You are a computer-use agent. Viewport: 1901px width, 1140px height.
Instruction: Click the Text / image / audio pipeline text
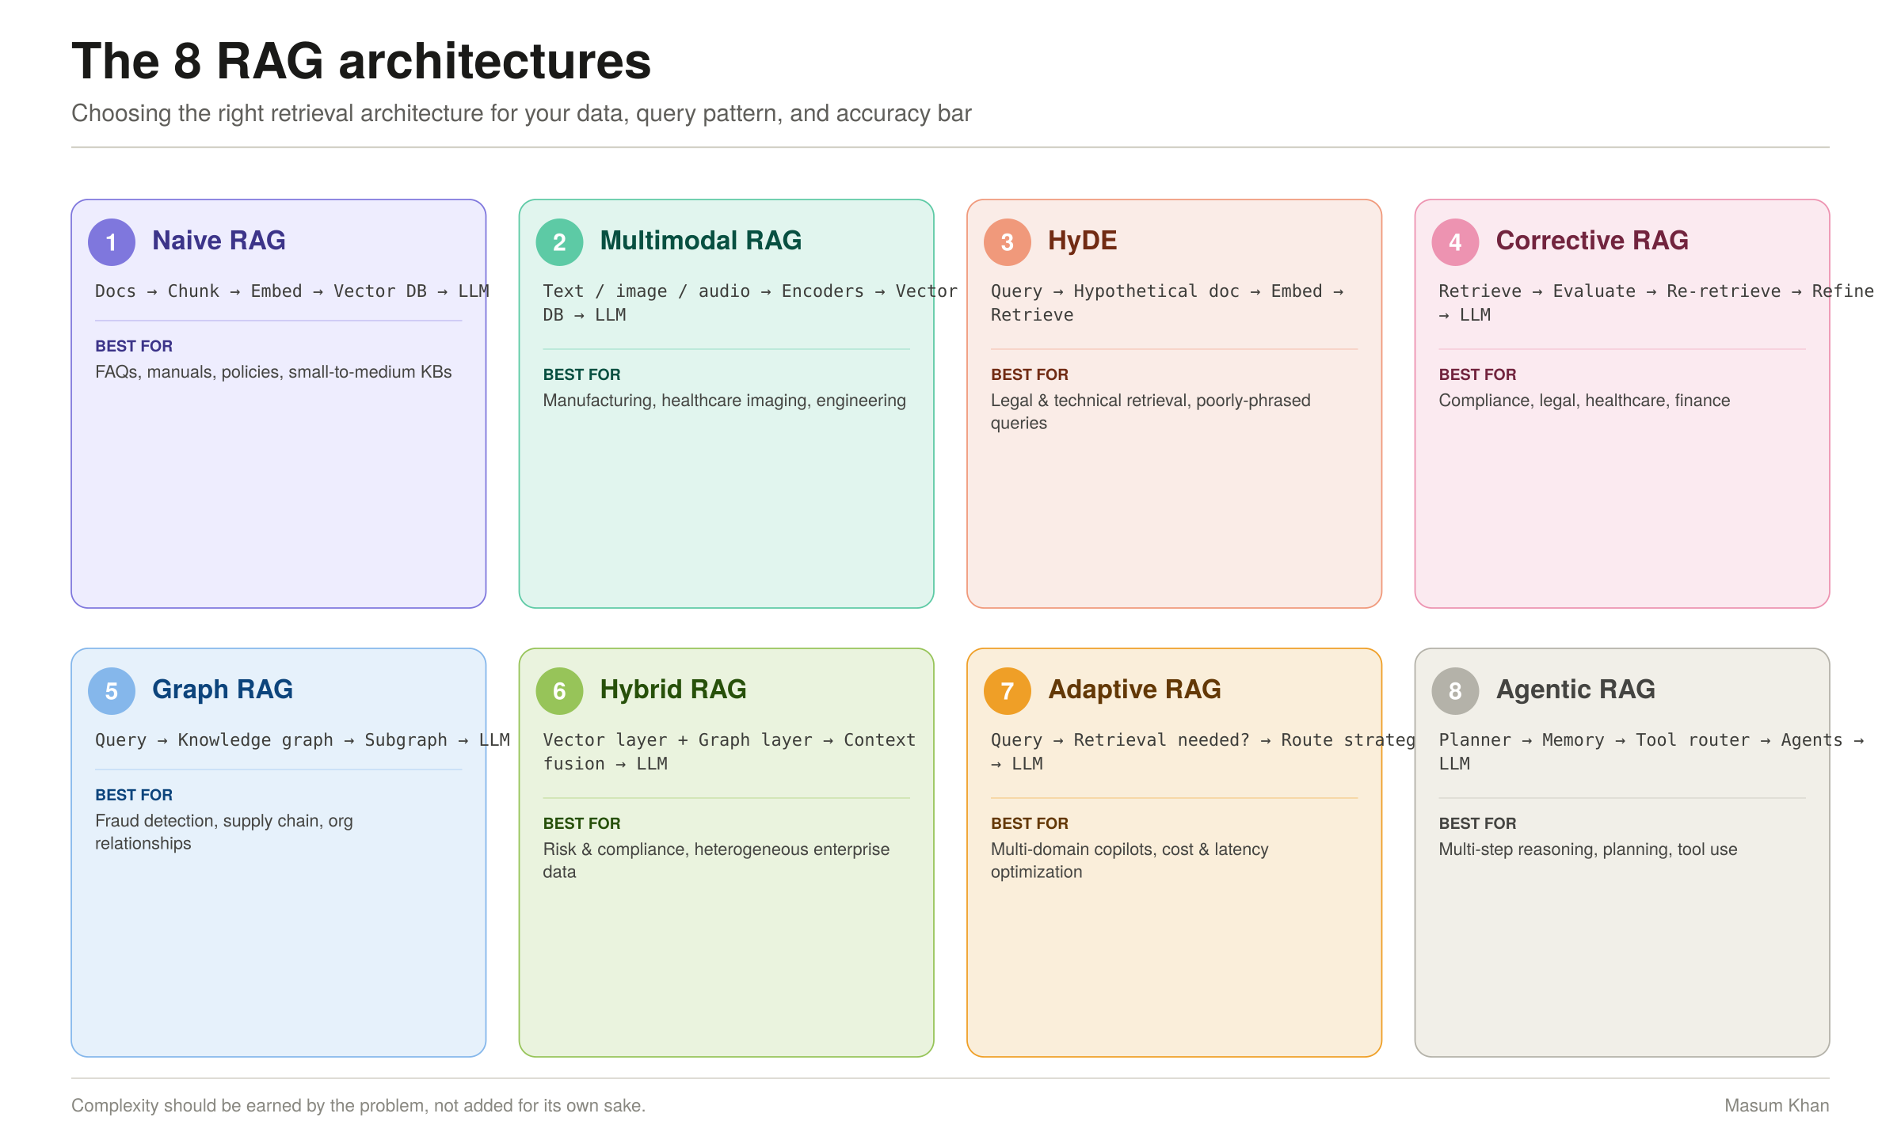tap(750, 303)
